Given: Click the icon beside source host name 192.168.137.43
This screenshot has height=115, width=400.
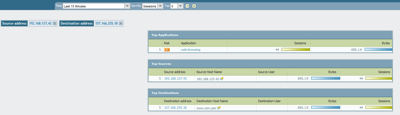Looking at the screenshot, I should point(222,79).
